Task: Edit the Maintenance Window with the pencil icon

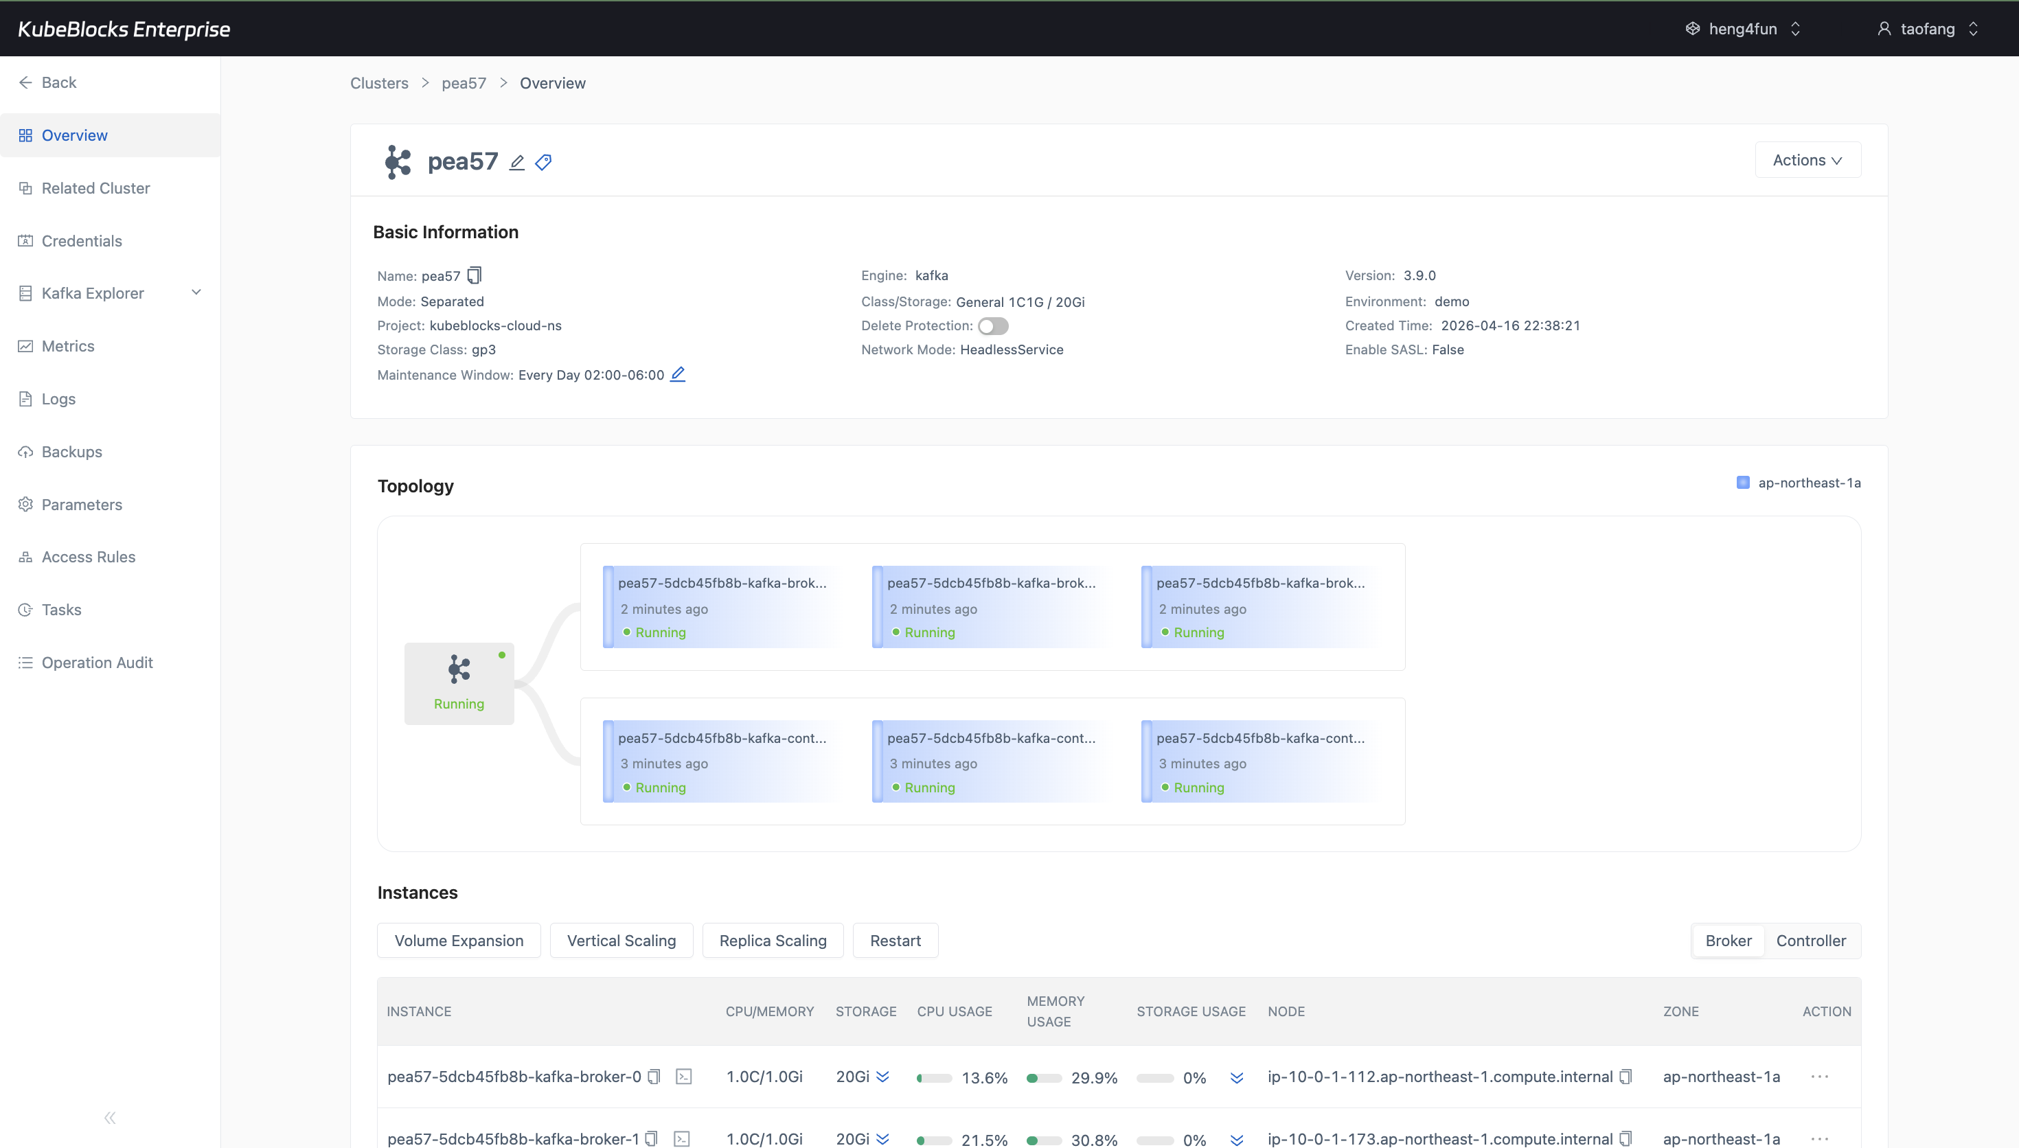Action: coord(677,374)
